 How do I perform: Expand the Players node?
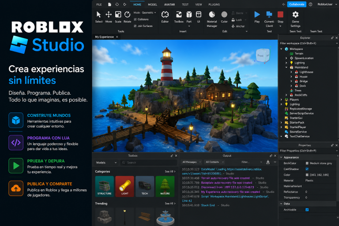tap(281, 100)
